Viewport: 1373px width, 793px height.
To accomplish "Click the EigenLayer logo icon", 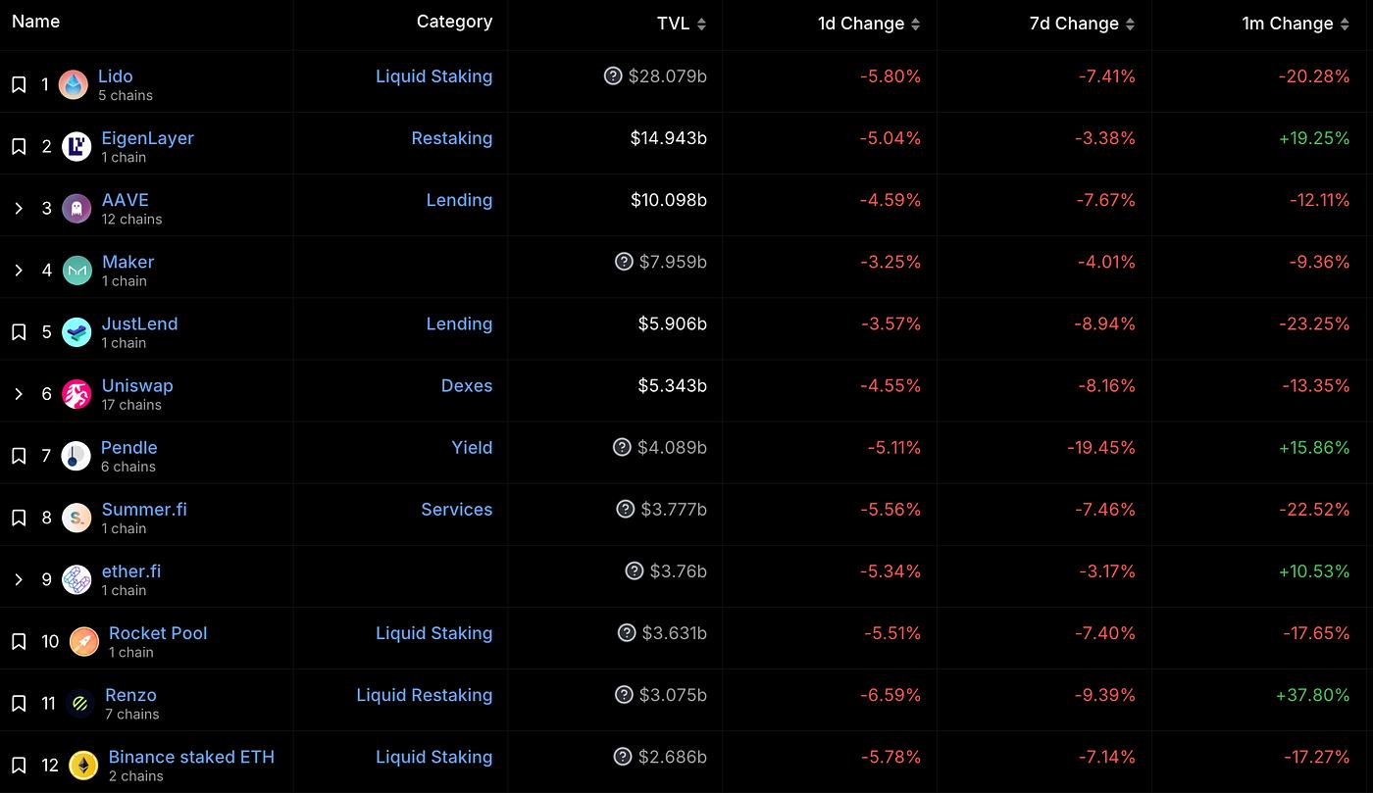I will [x=76, y=147].
